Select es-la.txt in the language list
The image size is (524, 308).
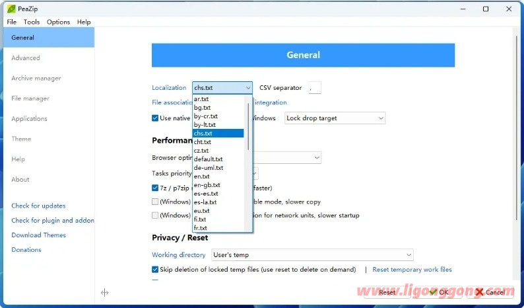click(x=218, y=202)
